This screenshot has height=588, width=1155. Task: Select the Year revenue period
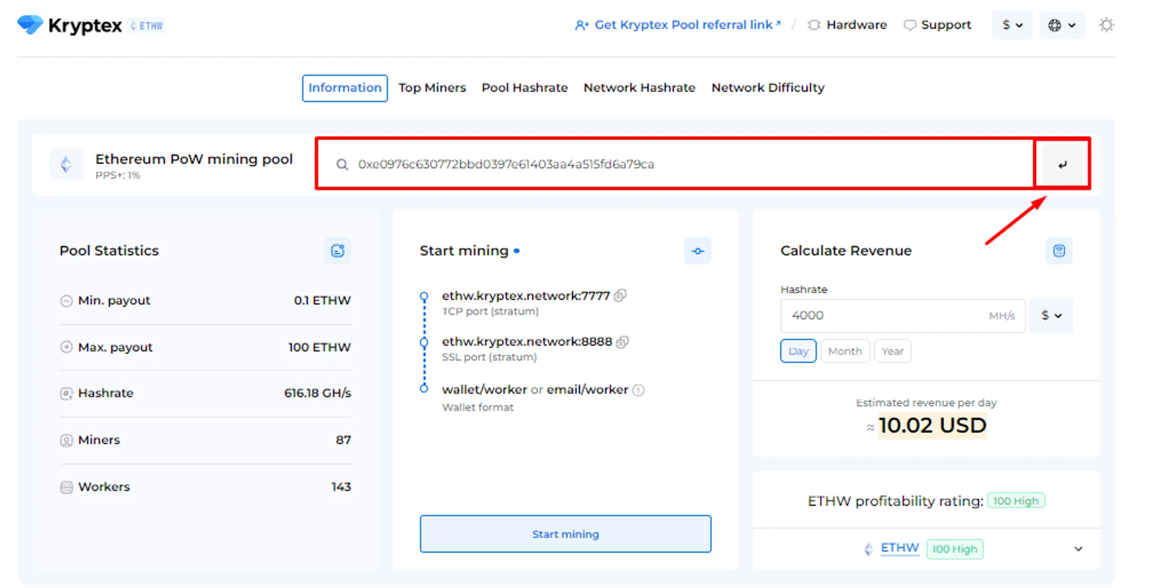tap(892, 351)
